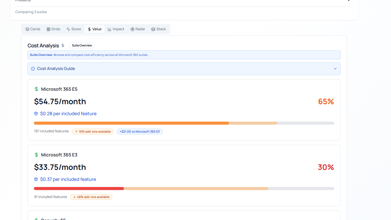The width and height of the screenshot is (391, 220).
Task: Switch to the Radar tab
Action: tap(138, 29)
